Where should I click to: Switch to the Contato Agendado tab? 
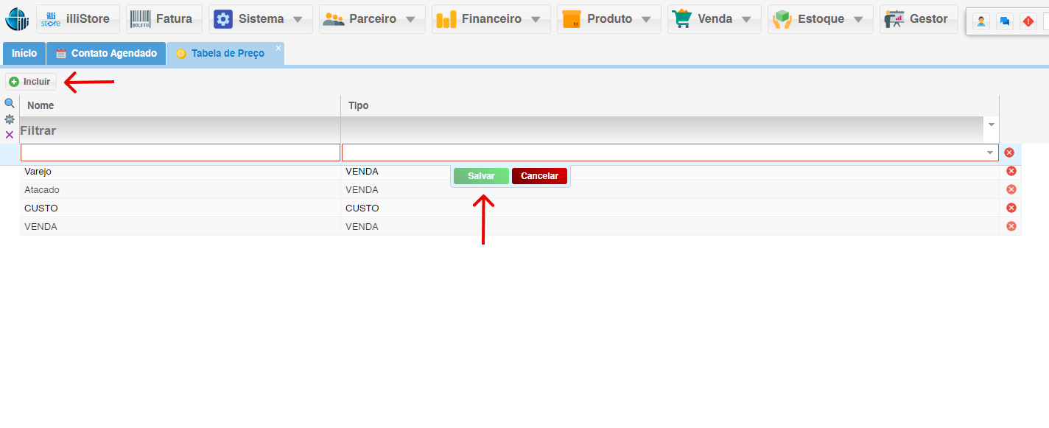pos(106,54)
